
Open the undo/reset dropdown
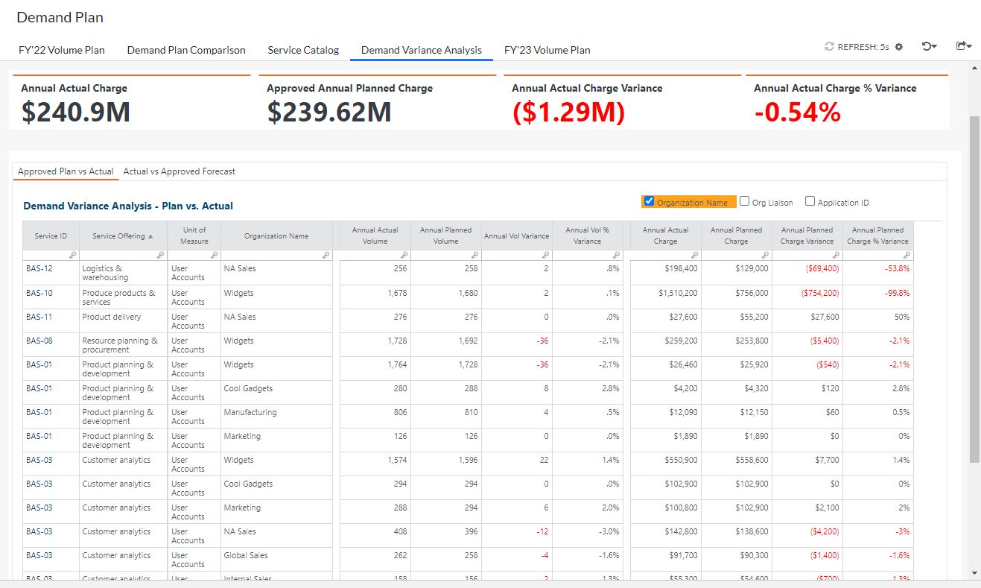point(929,46)
